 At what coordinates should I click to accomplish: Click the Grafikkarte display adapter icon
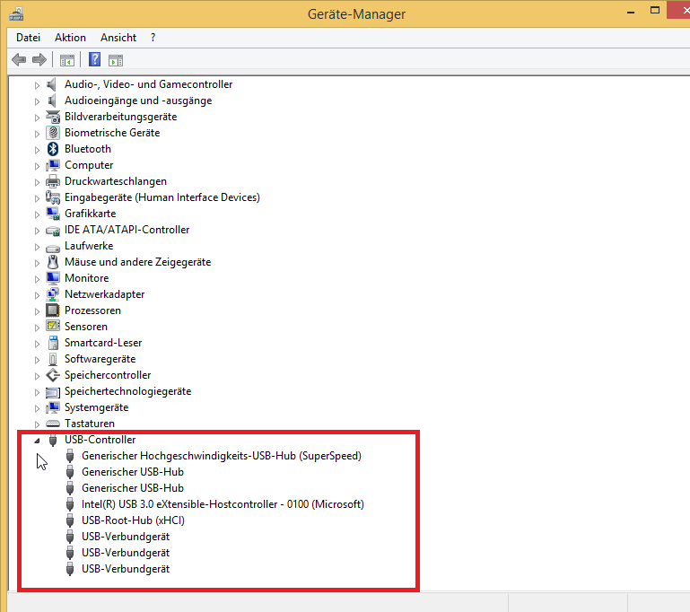click(53, 214)
